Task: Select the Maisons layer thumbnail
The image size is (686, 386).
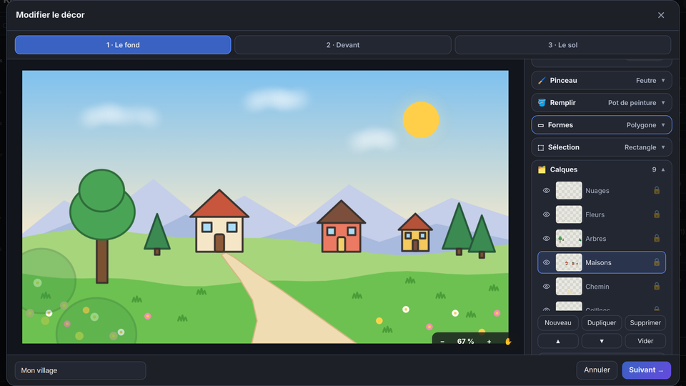Action: point(569,262)
